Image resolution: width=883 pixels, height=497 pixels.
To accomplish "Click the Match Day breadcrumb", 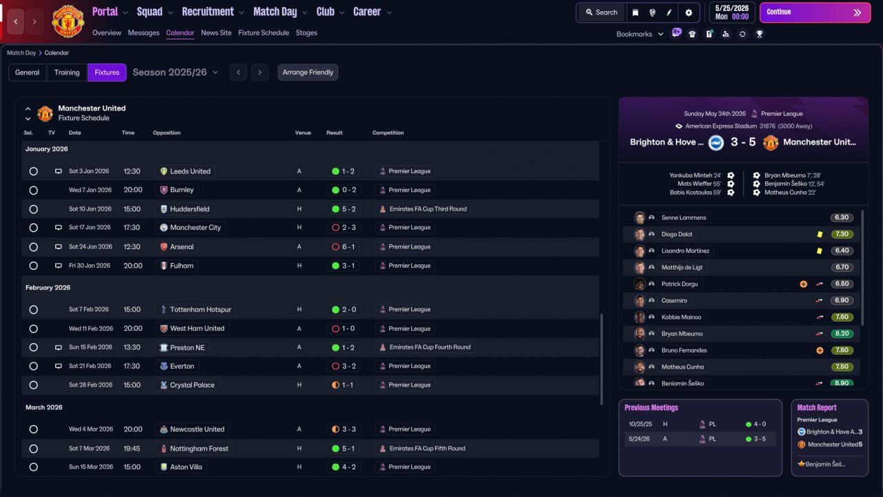I will [21, 52].
